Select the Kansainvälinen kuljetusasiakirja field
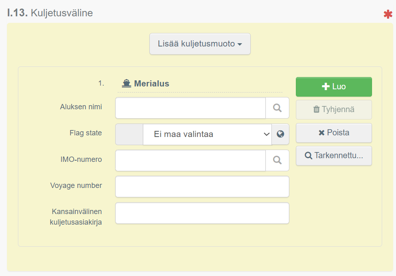The height and width of the screenshot is (276, 396). (202, 213)
